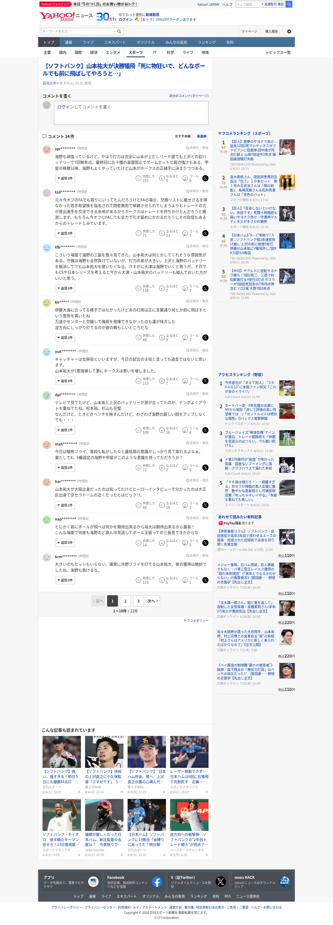Share krm's comment on X
Image resolution: width=333 pixels, height=925 pixels.
[205, 580]
